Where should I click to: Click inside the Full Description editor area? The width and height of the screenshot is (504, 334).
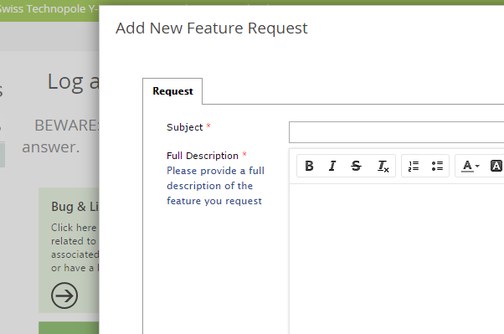pos(396,259)
